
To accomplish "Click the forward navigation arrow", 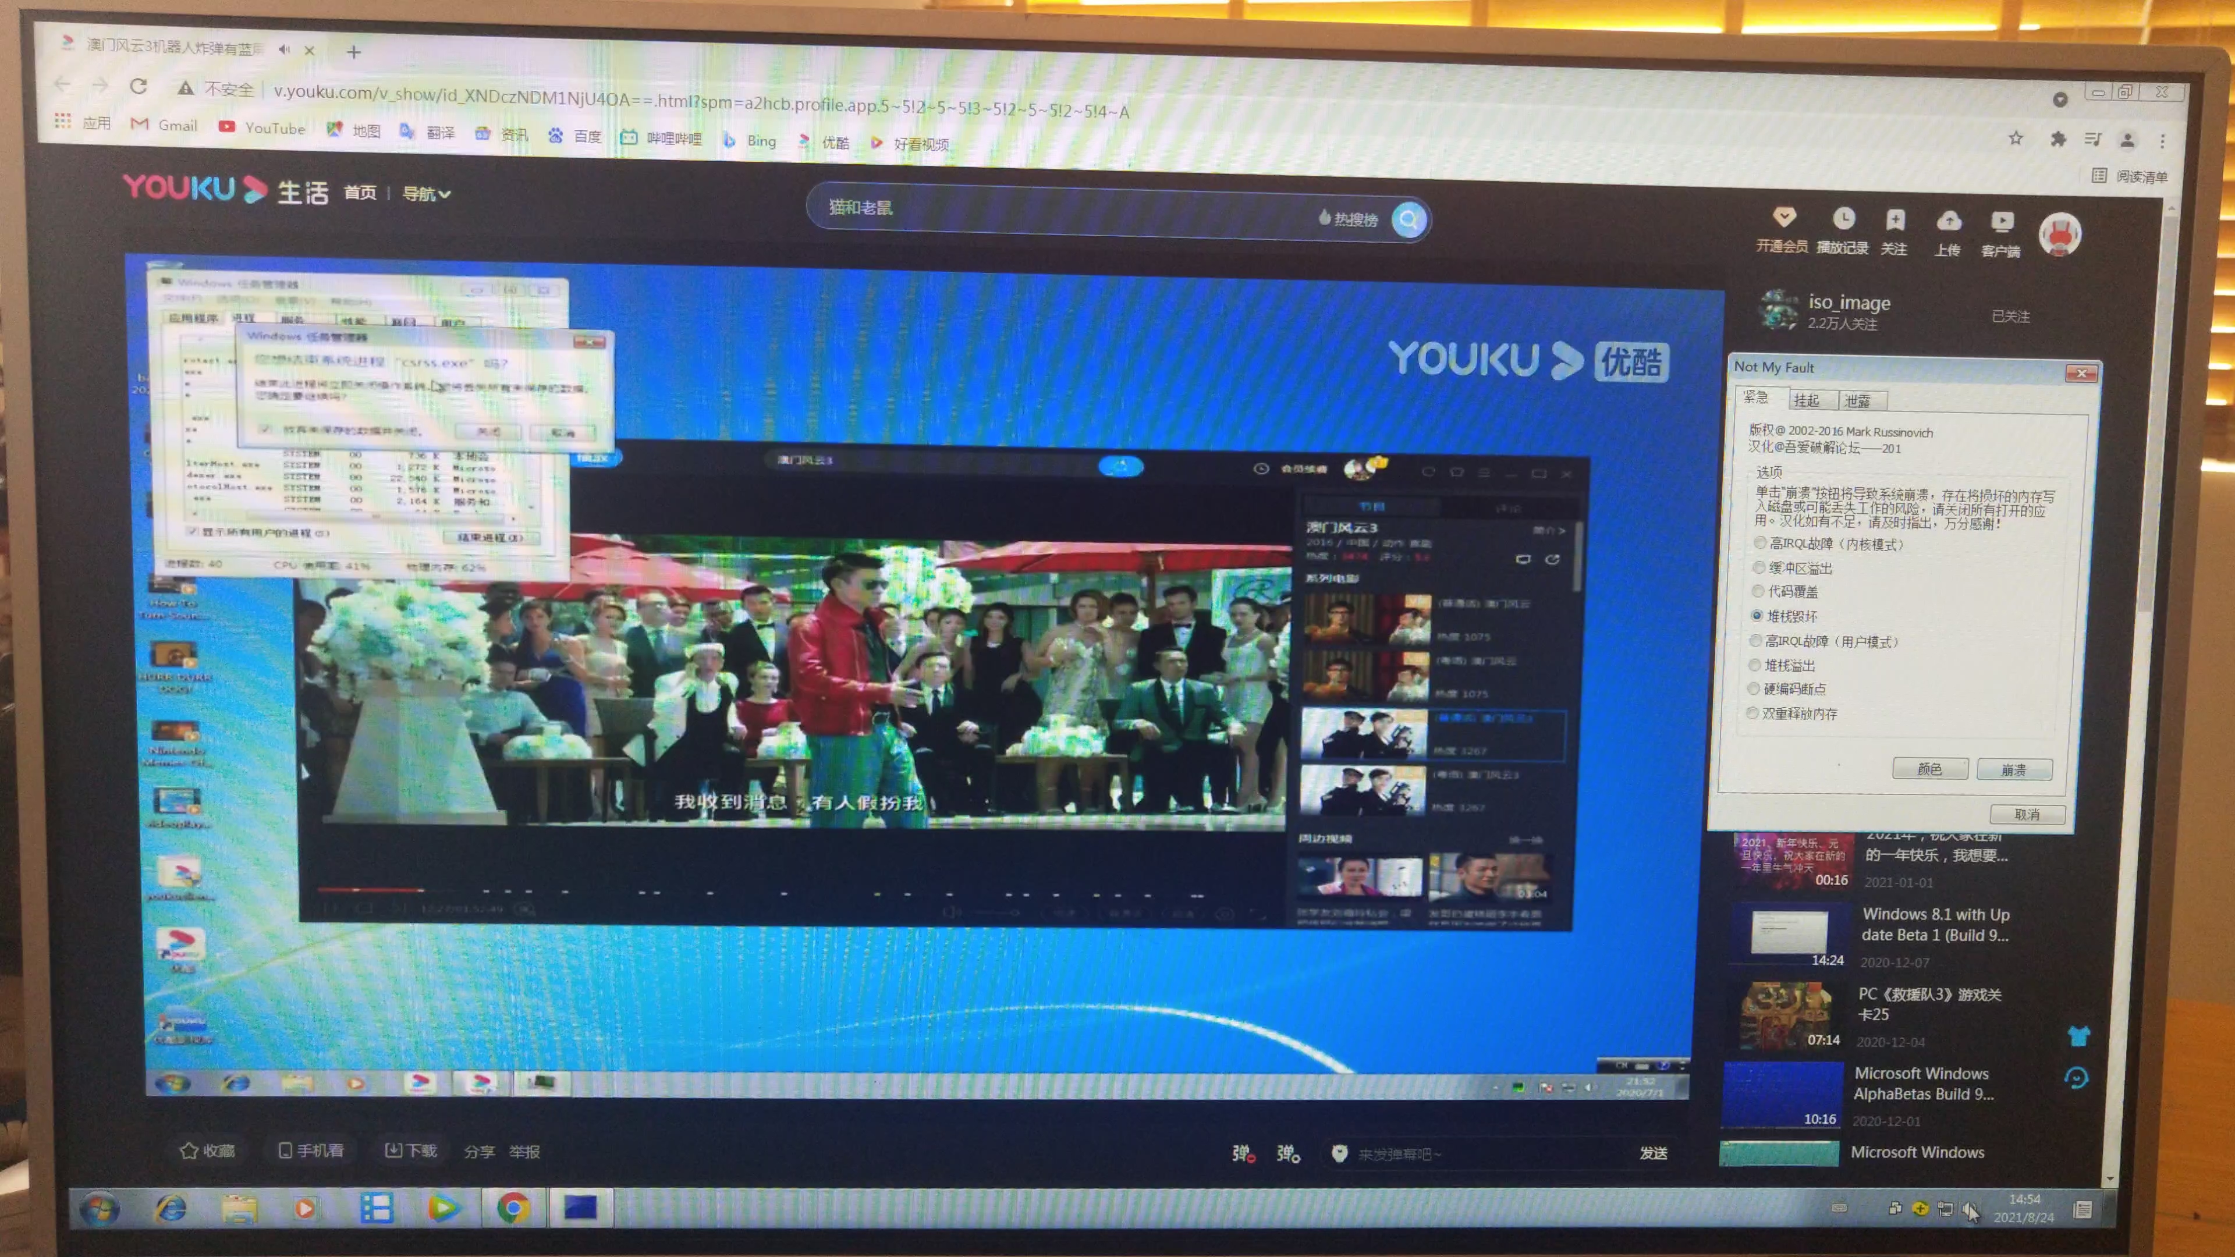I will point(100,85).
